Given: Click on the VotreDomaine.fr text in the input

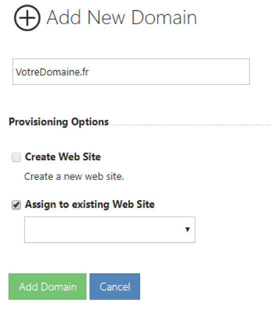Looking at the screenshot, I should point(52,72).
